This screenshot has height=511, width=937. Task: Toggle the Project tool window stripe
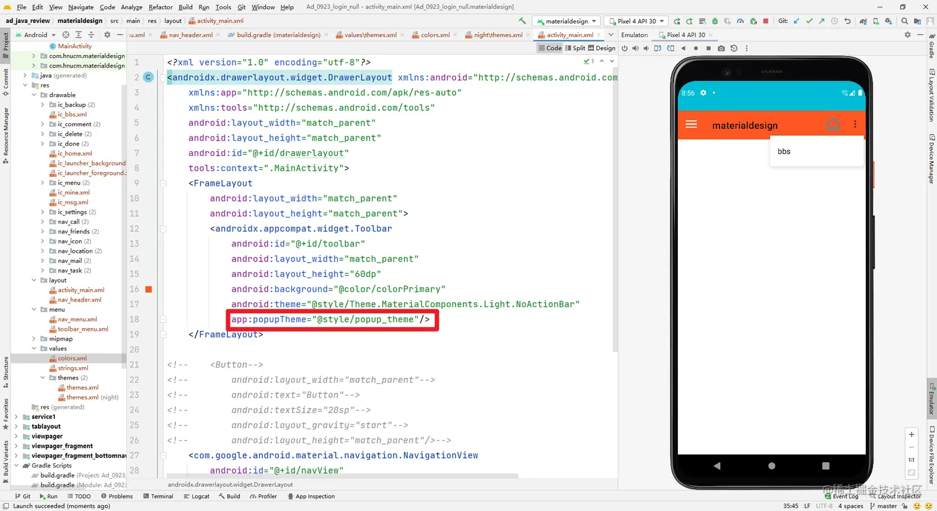(6, 45)
